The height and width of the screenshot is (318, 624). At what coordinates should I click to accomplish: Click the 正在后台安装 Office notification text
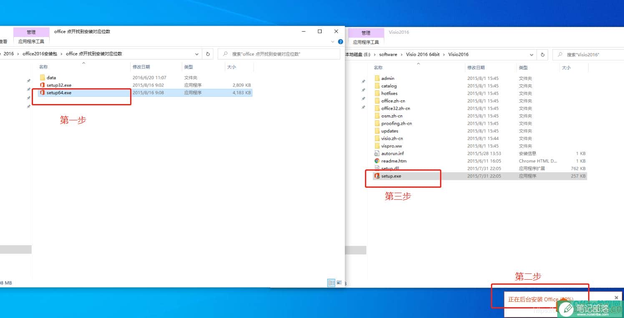coord(541,299)
